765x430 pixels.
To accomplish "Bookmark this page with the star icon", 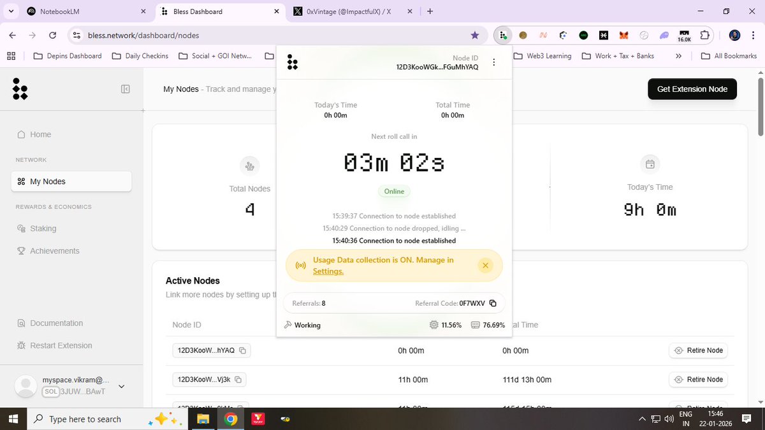I will [474, 35].
